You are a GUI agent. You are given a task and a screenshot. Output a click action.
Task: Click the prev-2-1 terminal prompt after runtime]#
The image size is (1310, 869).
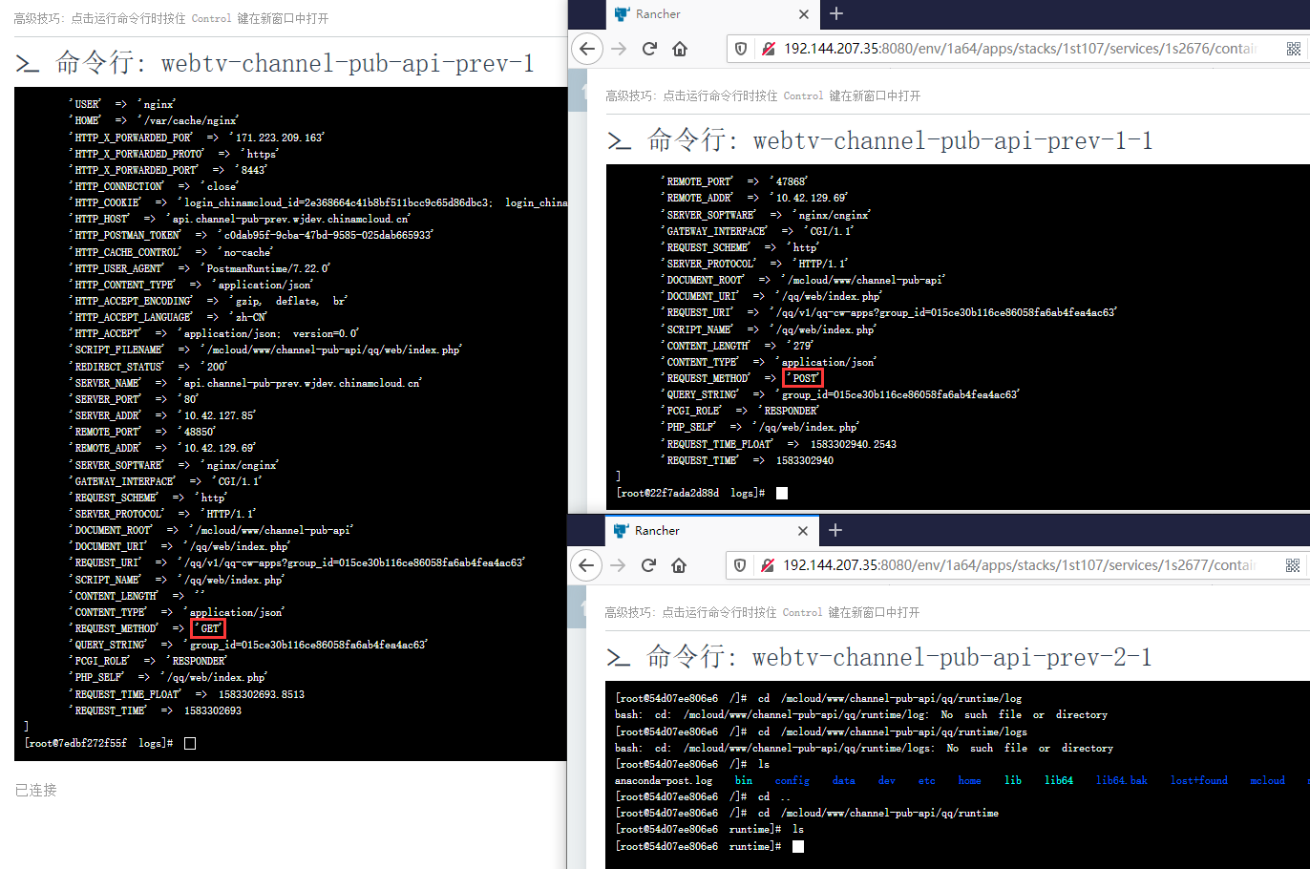point(798,846)
